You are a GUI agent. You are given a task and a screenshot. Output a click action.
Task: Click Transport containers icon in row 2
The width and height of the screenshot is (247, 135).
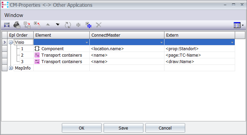[x=37, y=55]
